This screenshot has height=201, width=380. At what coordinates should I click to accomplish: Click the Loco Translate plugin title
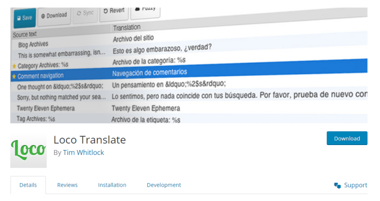pyautogui.click(x=90, y=140)
